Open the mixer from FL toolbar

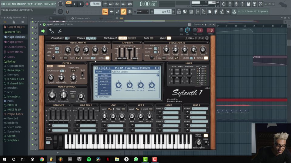click(197, 12)
